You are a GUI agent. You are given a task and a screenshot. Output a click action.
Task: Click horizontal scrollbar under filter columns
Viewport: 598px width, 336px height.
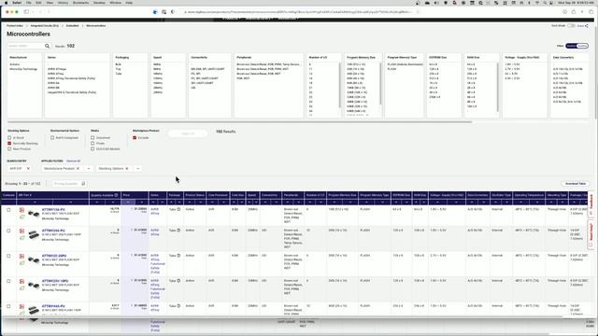coord(239,122)
